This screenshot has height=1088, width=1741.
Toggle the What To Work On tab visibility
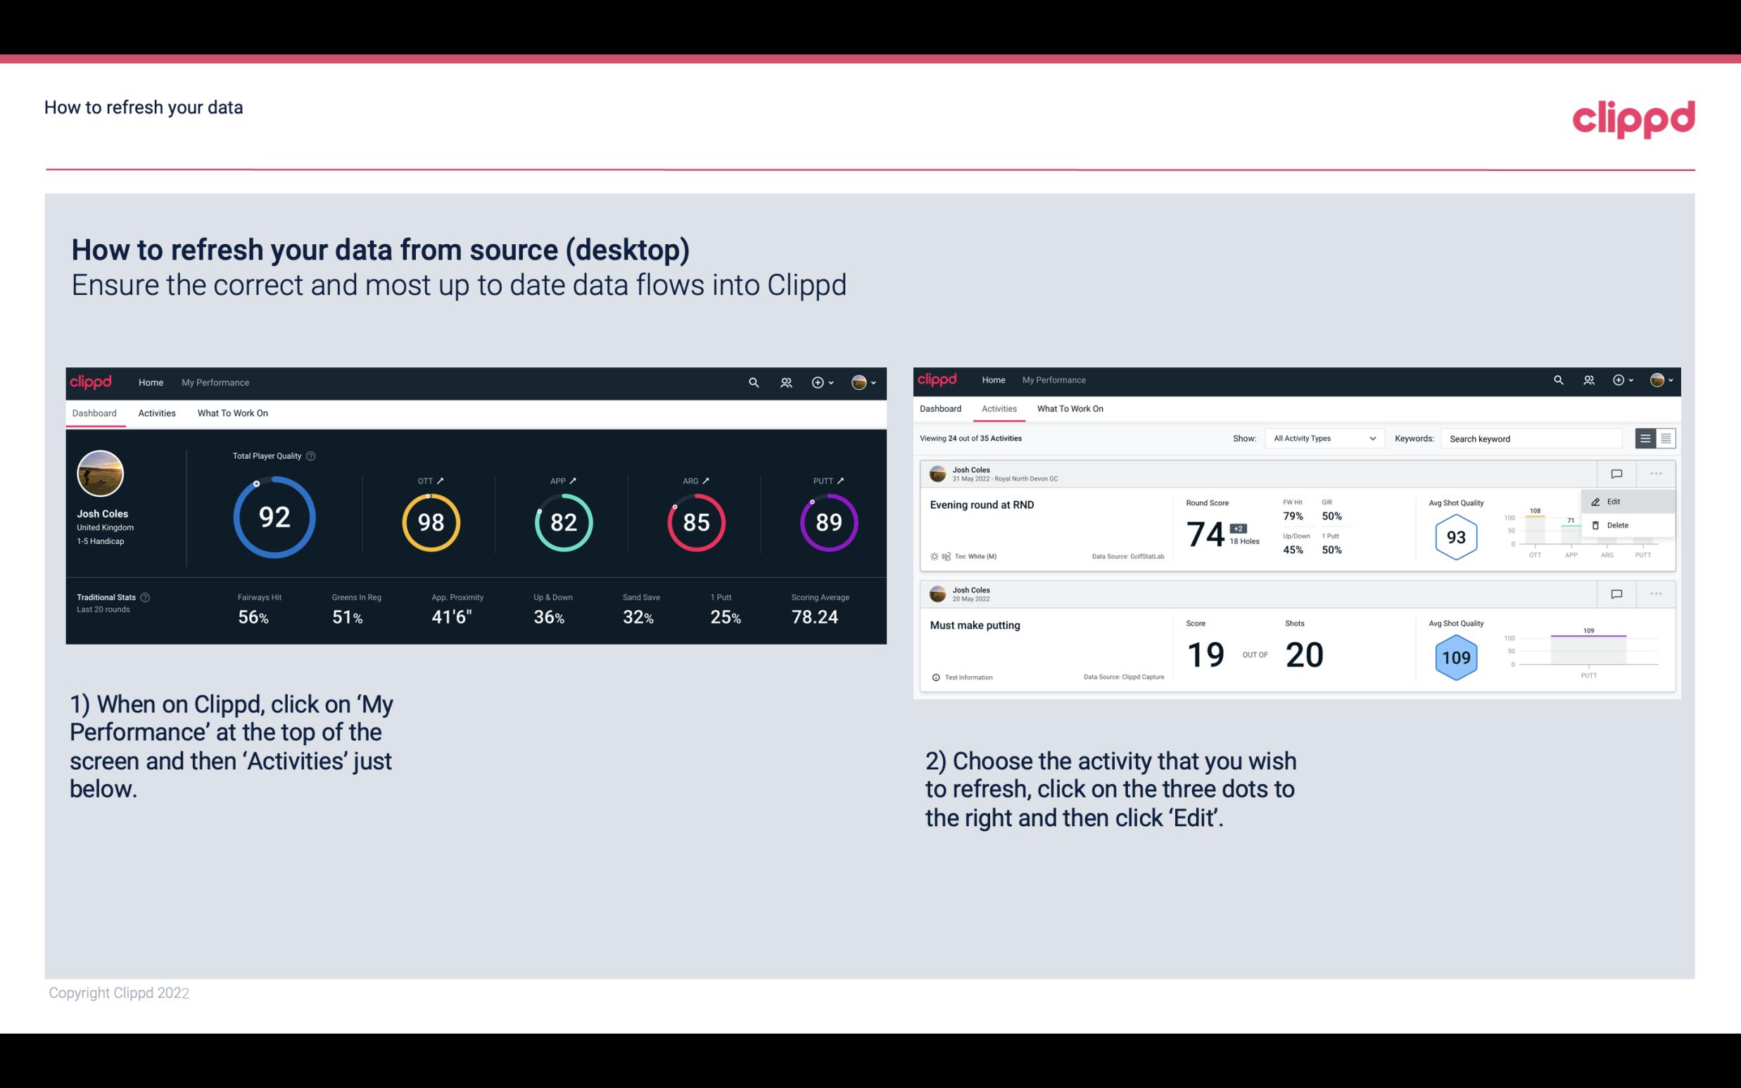pos(232,412)
